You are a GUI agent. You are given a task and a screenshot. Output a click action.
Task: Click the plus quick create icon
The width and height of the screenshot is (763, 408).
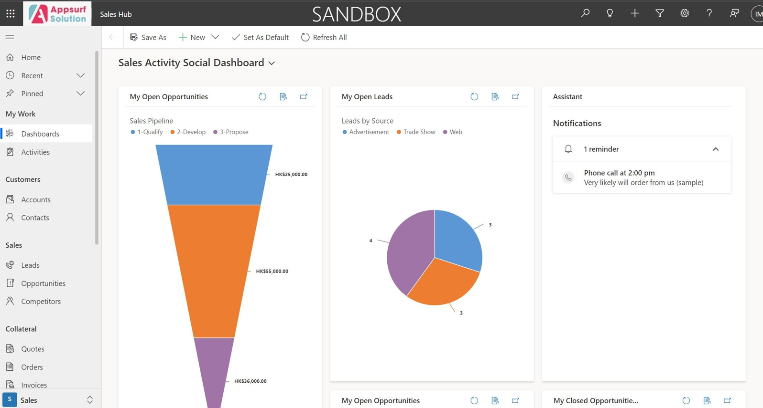tap(634, 14)
